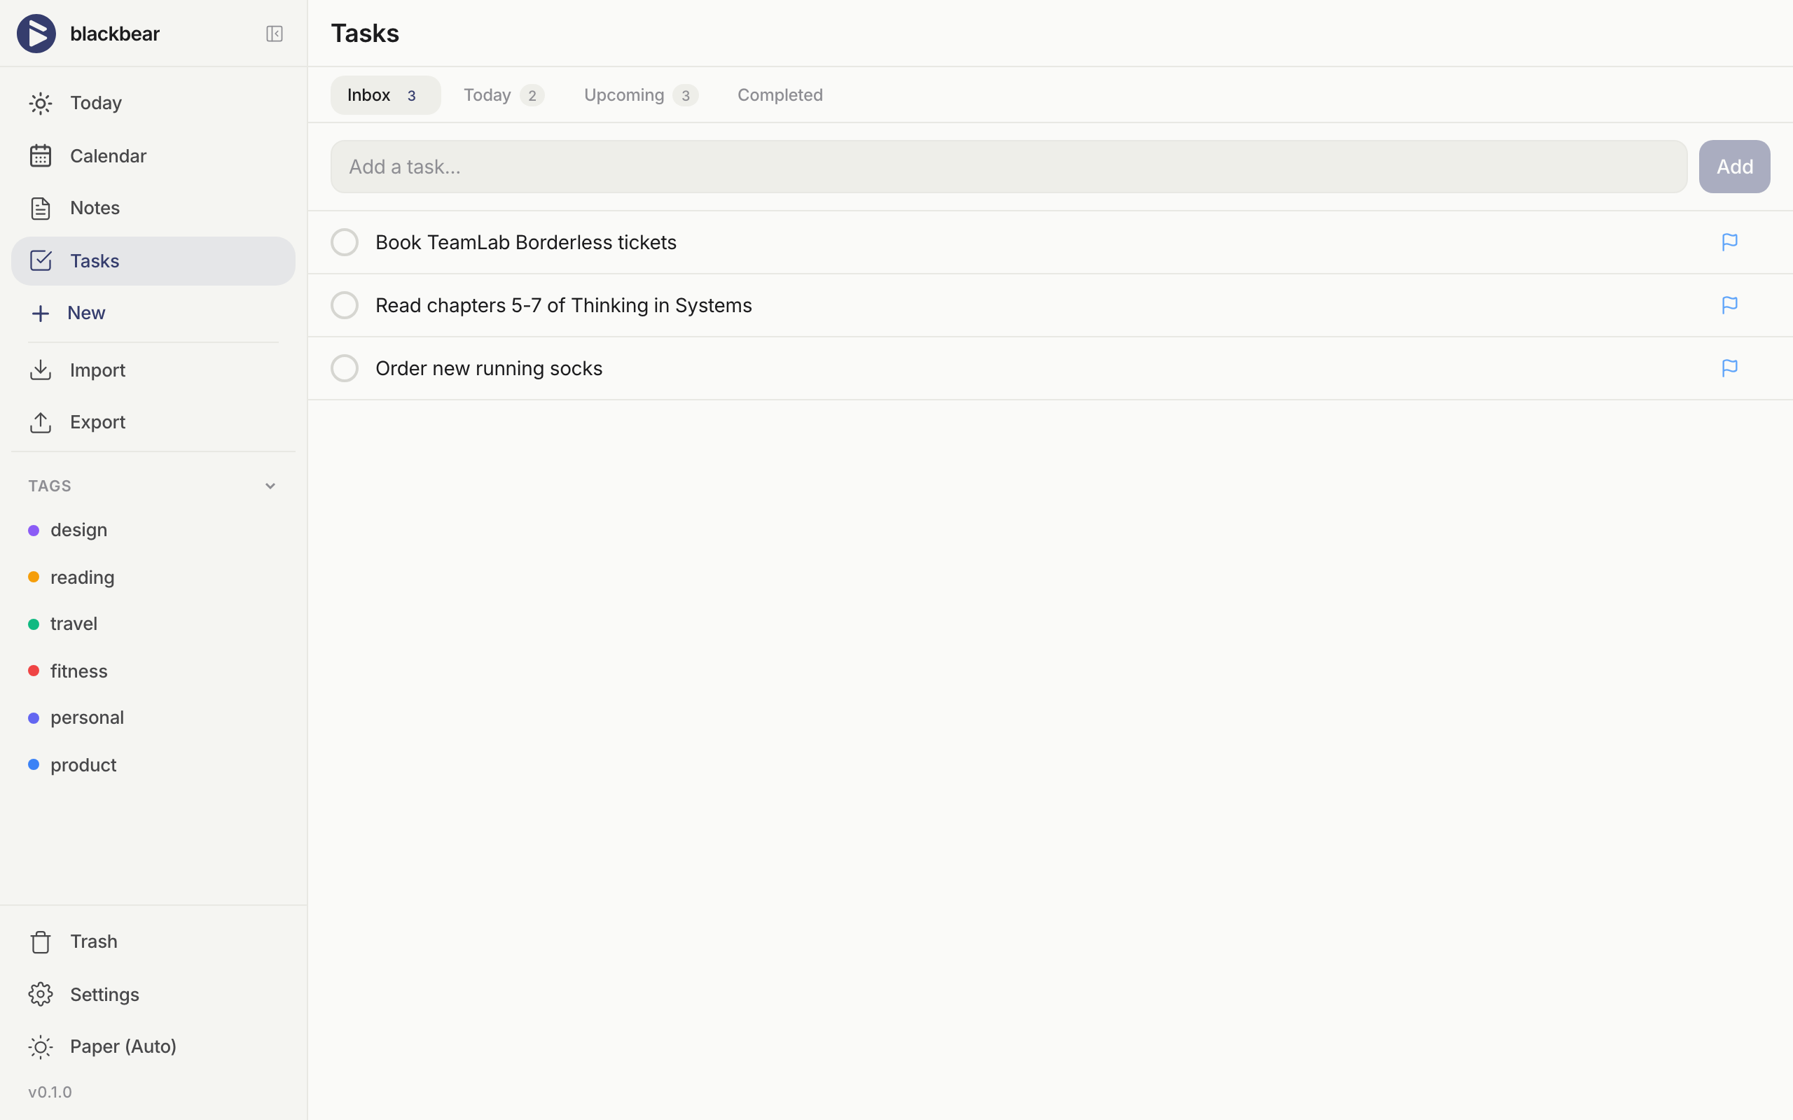Mark Order new running socks as complete
Viewport: 1793px width, 1120px height.
(345, 367)
